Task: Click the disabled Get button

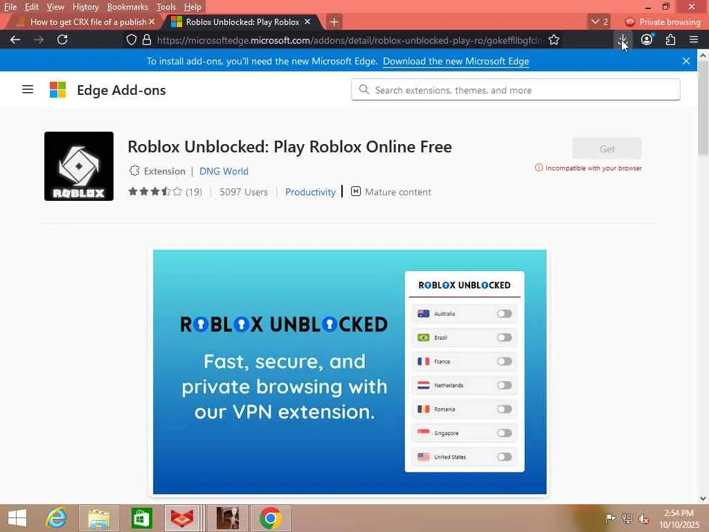Action: pyautogui.click(x=607, y=149)
